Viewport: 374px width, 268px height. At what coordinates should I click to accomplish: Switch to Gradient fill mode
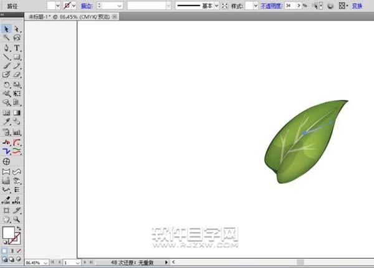tap(11, 251)
